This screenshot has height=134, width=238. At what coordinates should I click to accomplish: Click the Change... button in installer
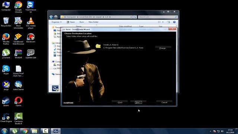163,48
